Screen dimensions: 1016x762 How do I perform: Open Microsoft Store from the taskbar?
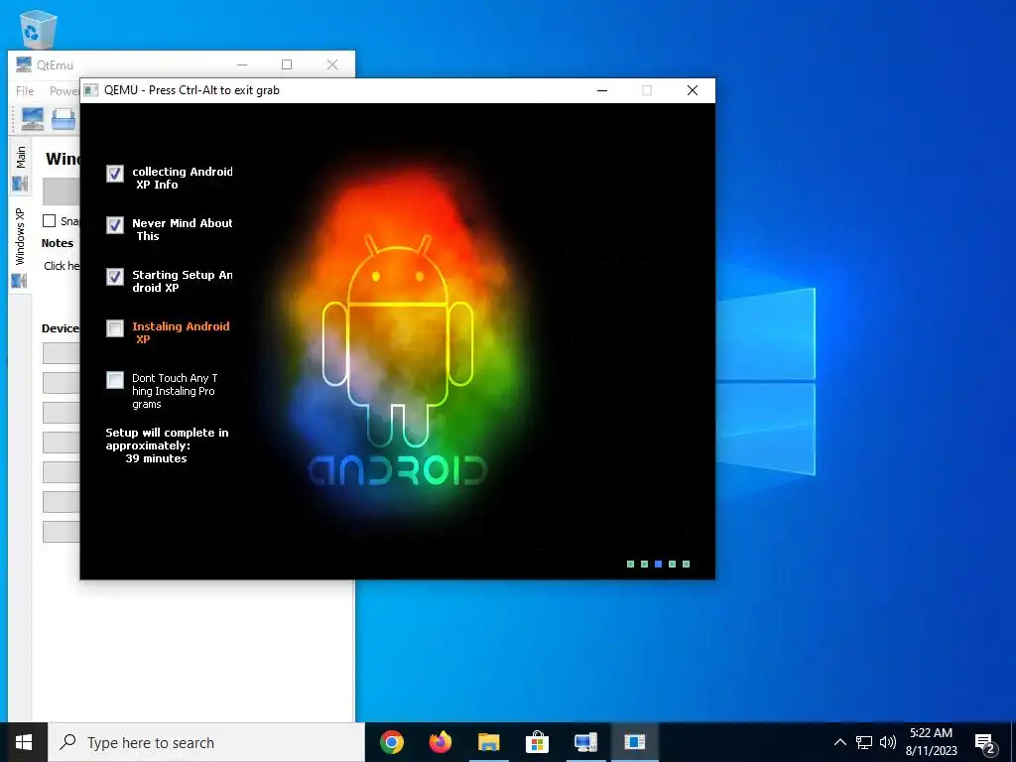tap(537, 742)
